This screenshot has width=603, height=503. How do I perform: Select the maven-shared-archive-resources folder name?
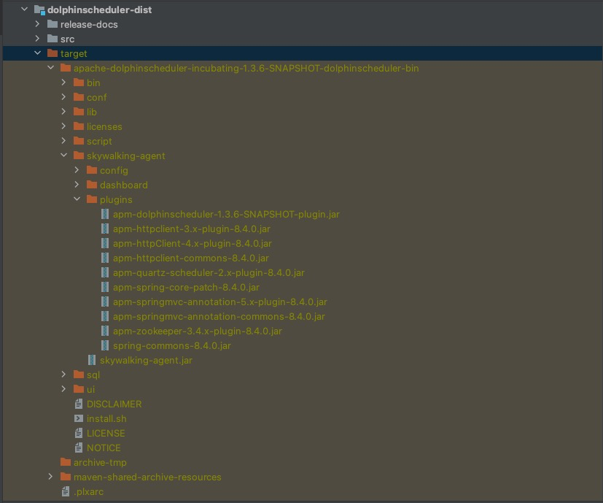[147, 477]
